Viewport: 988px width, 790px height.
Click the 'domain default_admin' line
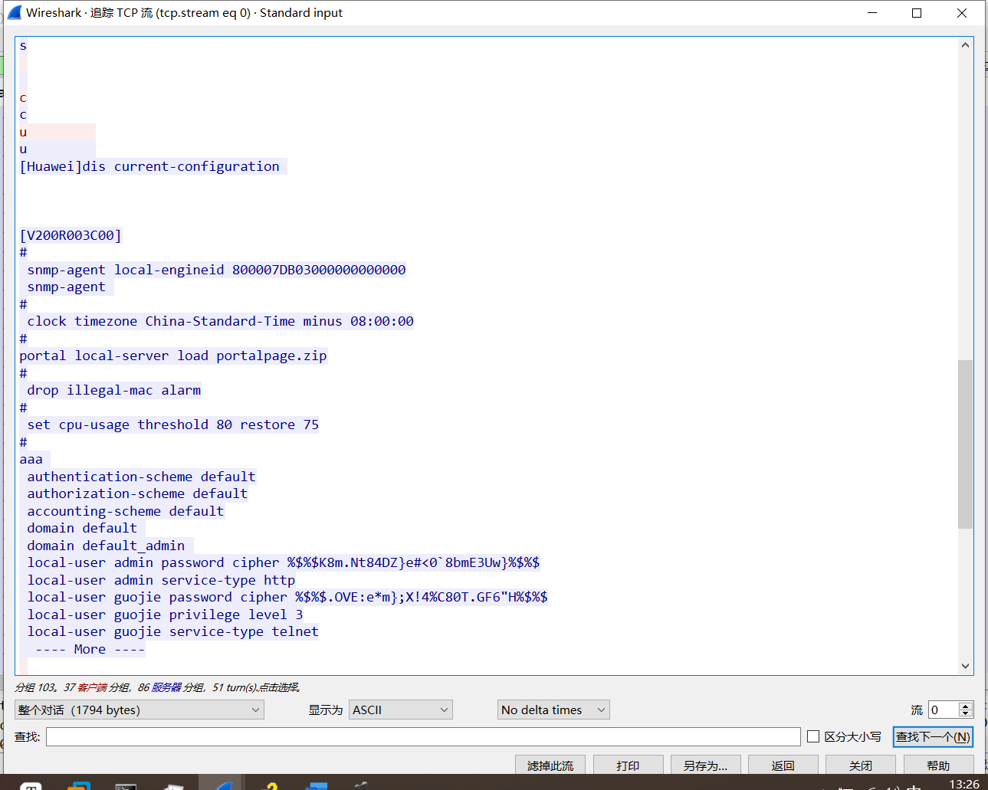pyautogui.click(x=106, y=546)
